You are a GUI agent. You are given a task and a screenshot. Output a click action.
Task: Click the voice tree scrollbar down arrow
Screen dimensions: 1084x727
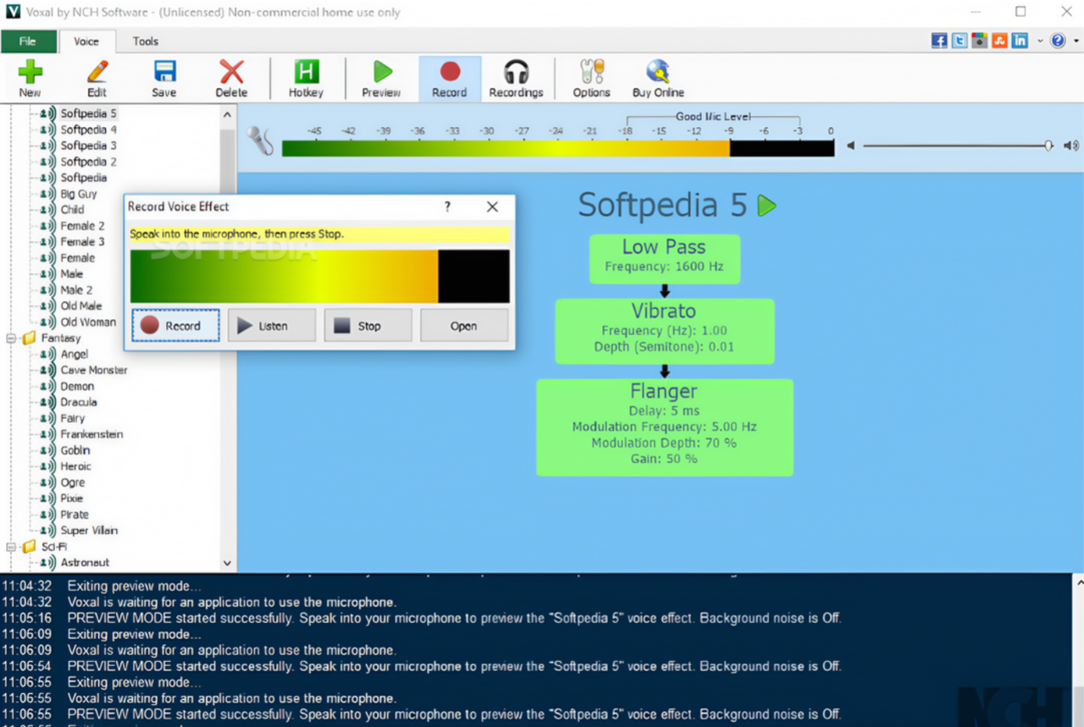pos(227,563)
